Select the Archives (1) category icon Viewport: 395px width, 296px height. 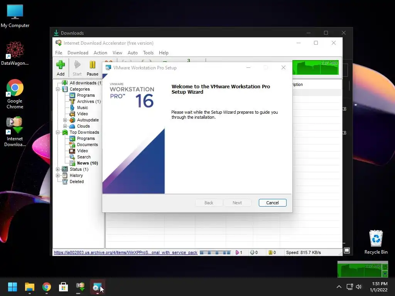click(72, 101)
